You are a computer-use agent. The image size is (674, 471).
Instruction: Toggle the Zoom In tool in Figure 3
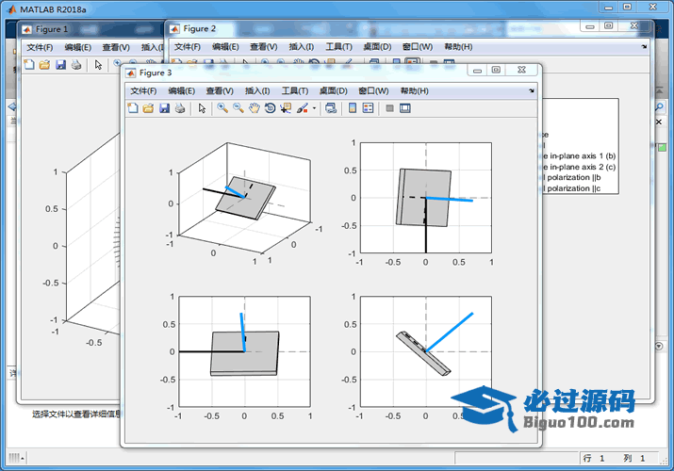coord(222,108)
